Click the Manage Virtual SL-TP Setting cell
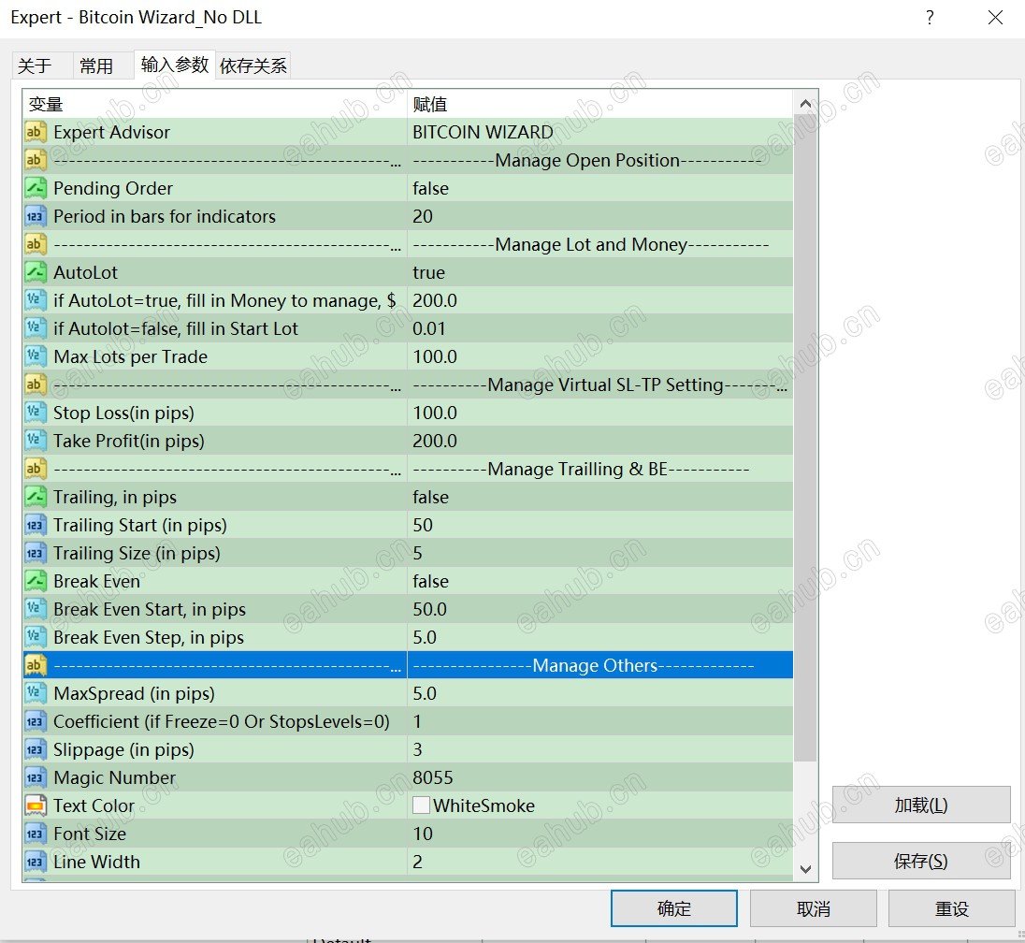Screen dimensions: 1025x943 (600, 385)
